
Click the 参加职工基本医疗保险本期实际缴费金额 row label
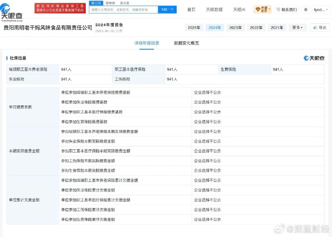tap(96, 151)
